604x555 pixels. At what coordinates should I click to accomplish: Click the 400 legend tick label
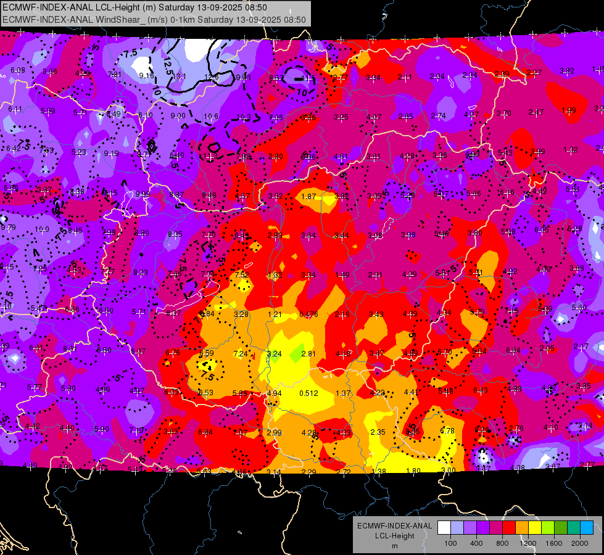476,543
